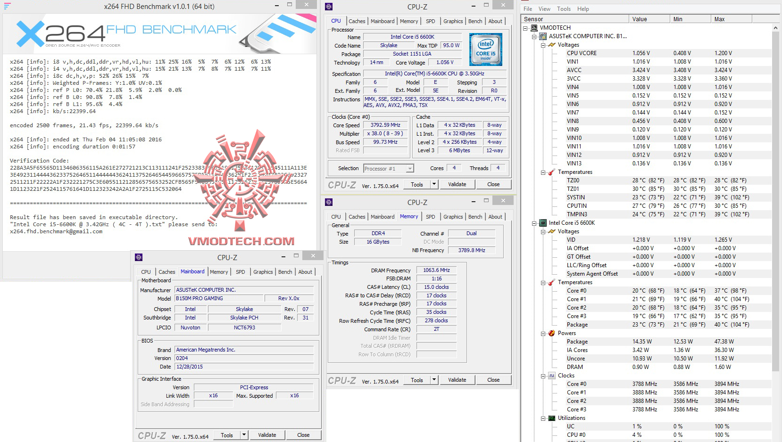The height and width of the screenshot is (442, 782).
Task: Open the Tools dropdown arrow in the Memory tab window
Action: [434, 380]
